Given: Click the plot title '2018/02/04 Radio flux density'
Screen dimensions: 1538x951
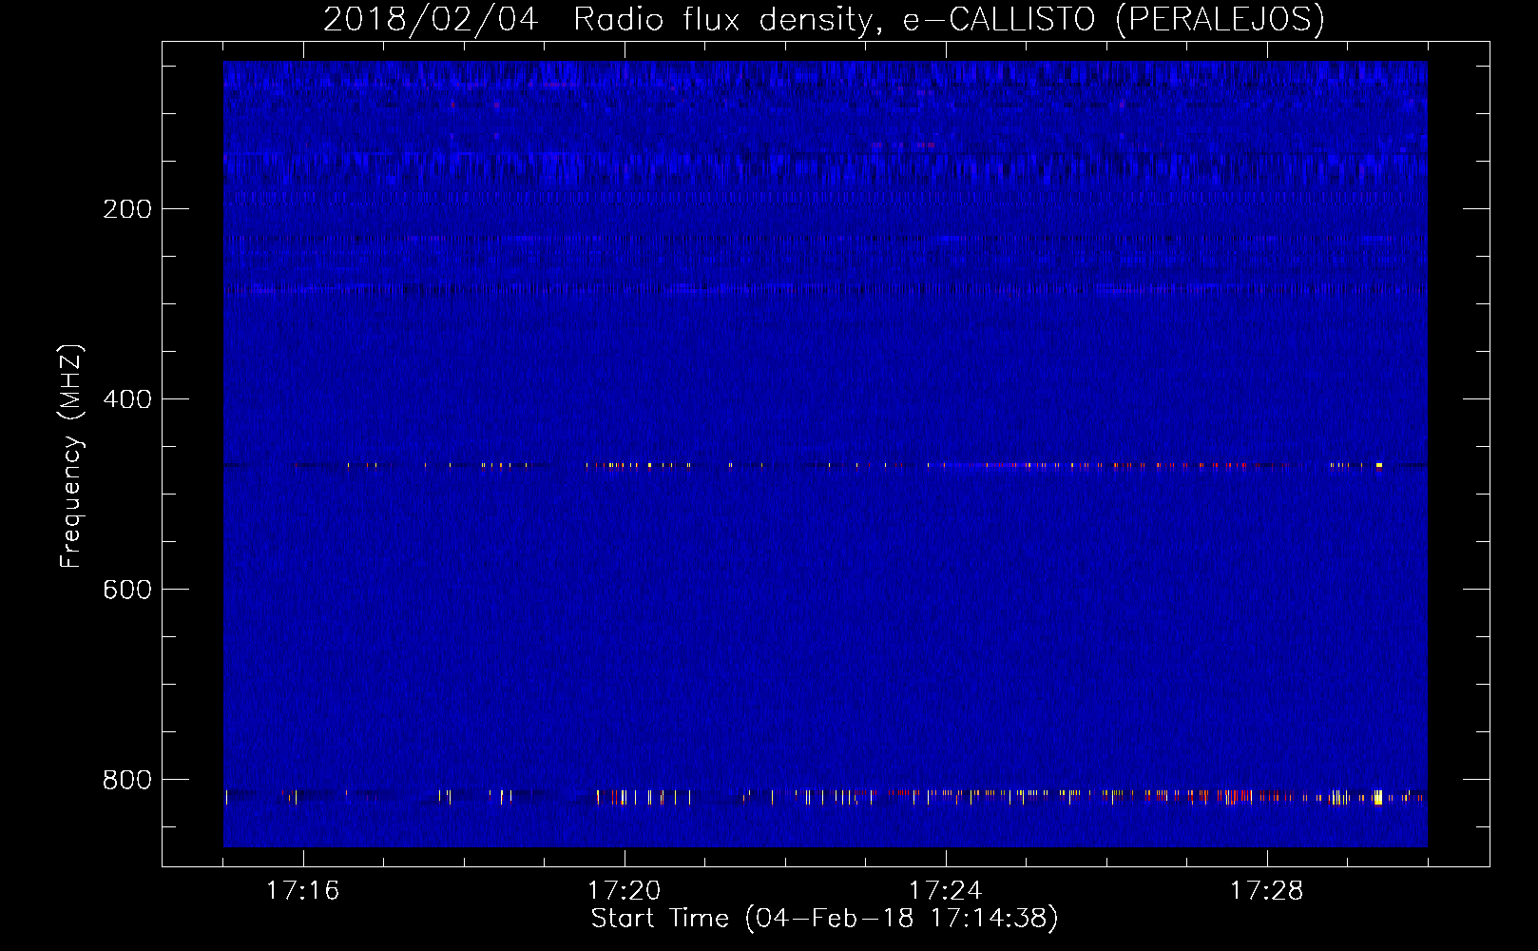Looking at the screenshot, I should pos(824,19).
